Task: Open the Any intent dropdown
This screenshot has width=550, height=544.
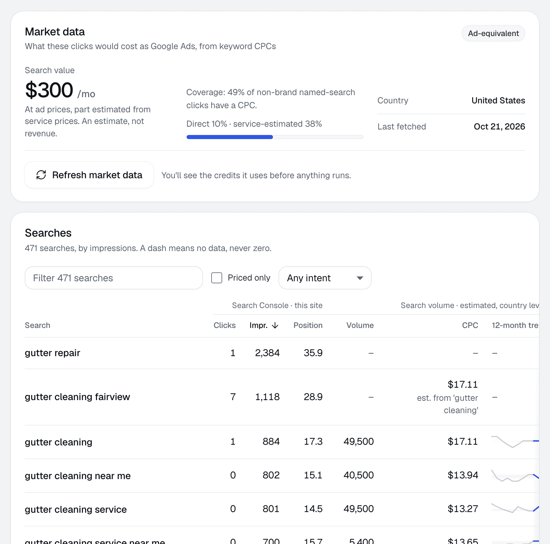Action: (x=325, y=278)
